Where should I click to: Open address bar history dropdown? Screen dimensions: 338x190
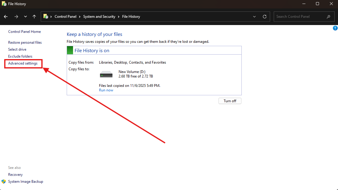(254, 17)
